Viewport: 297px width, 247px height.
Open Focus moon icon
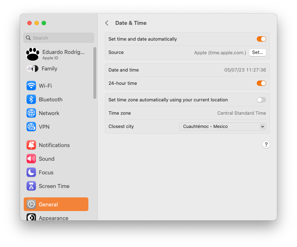pyautogui.click(x=31, y=173)
